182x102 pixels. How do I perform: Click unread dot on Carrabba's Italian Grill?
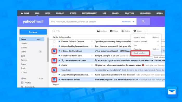[x=59, y=56]
